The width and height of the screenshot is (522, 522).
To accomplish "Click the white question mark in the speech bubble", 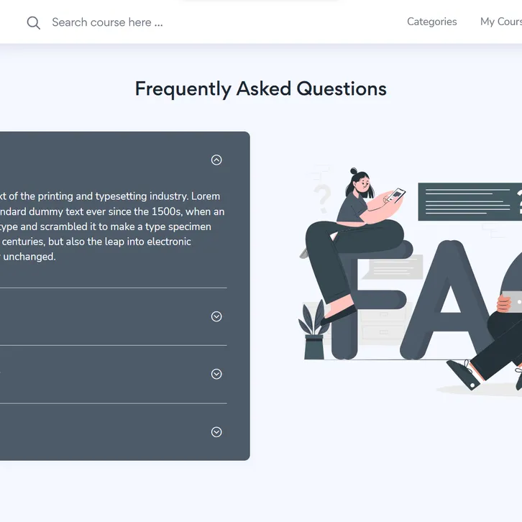I will 519,202.
